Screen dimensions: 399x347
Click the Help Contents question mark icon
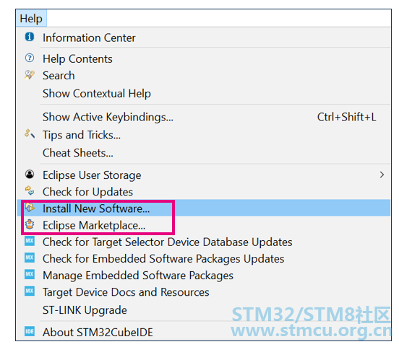(x=30, y=58)
